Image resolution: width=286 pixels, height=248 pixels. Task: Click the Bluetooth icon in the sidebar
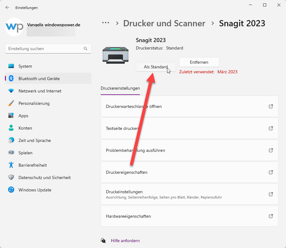pyautogui.click(x=11, y=79)
